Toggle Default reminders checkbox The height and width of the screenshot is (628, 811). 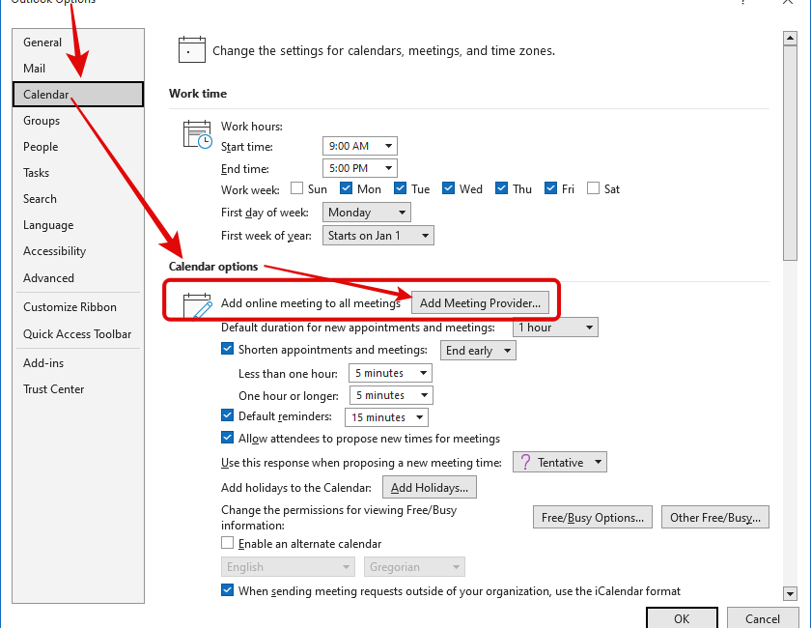227,415
